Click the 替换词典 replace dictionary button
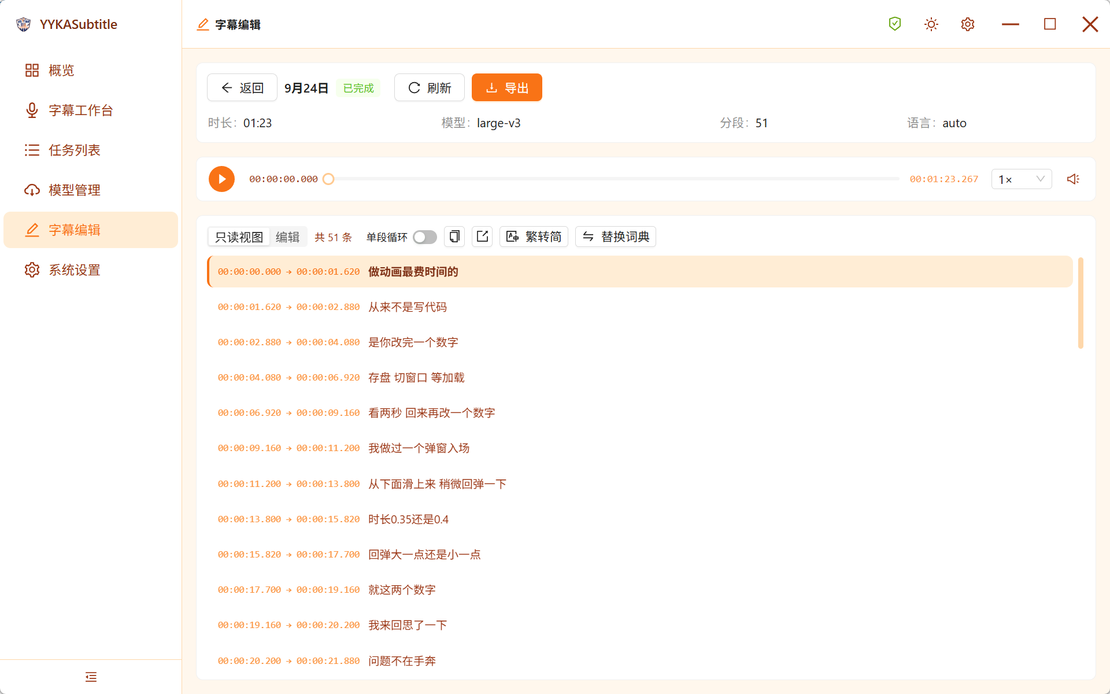The image size is (1110, 694). click(616, 237)
